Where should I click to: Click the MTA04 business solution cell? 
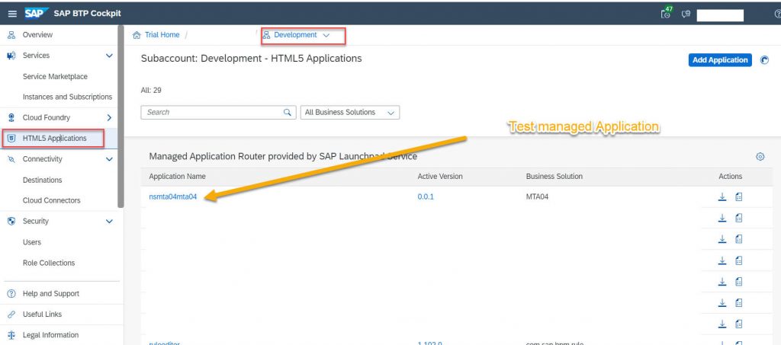537,196
